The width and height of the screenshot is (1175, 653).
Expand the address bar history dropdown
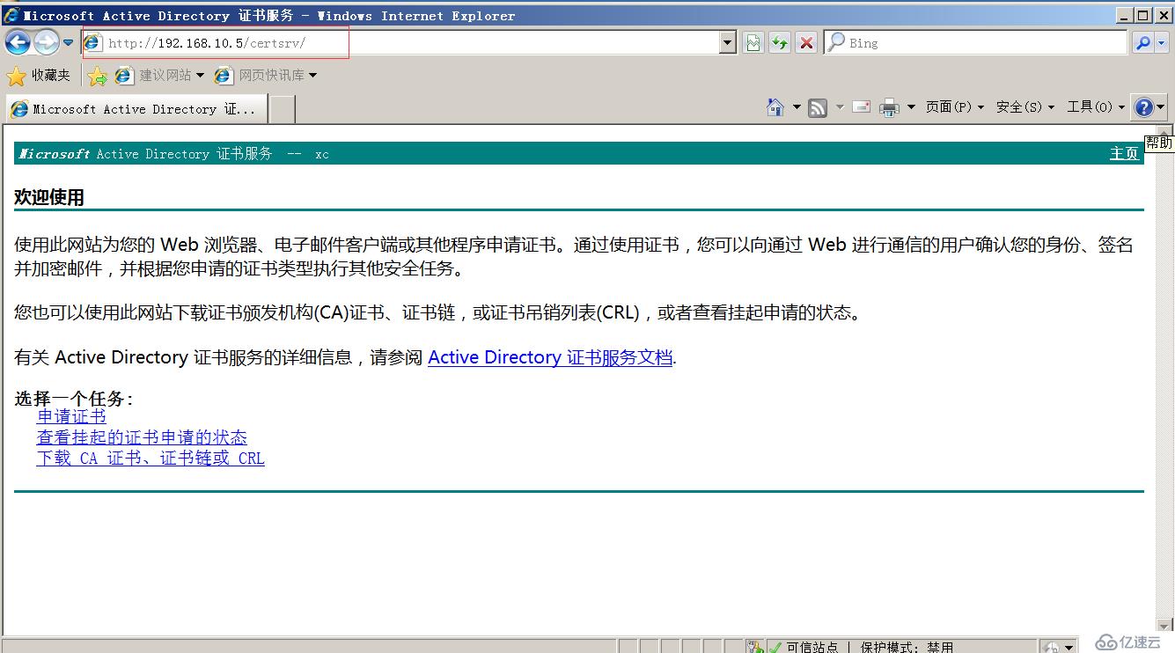tap(728, 42)
